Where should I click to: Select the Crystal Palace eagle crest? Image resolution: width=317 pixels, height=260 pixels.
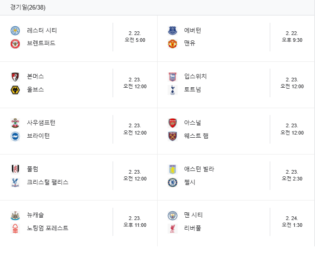click(15, 183)
